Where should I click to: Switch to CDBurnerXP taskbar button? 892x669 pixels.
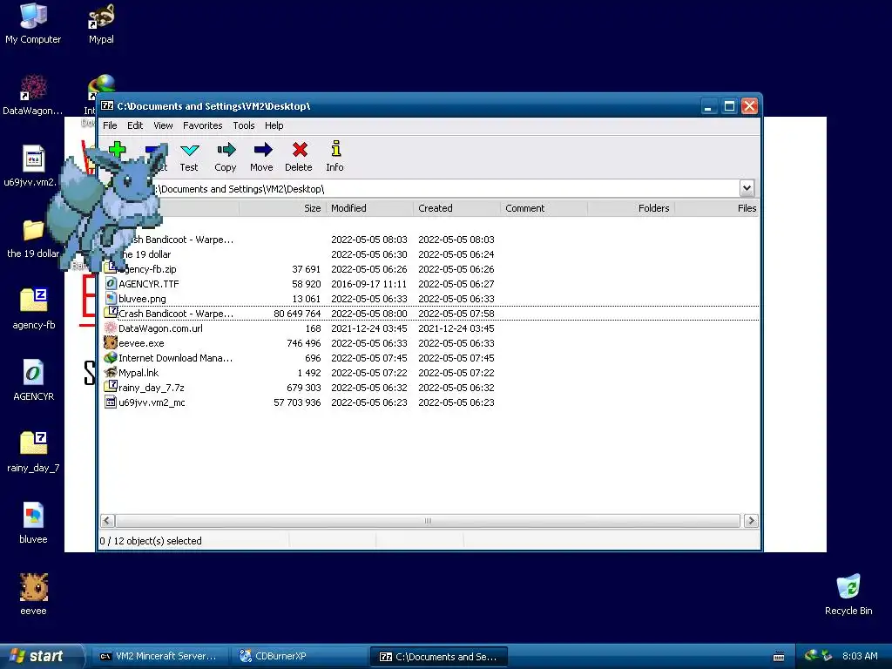pos(298,657)
